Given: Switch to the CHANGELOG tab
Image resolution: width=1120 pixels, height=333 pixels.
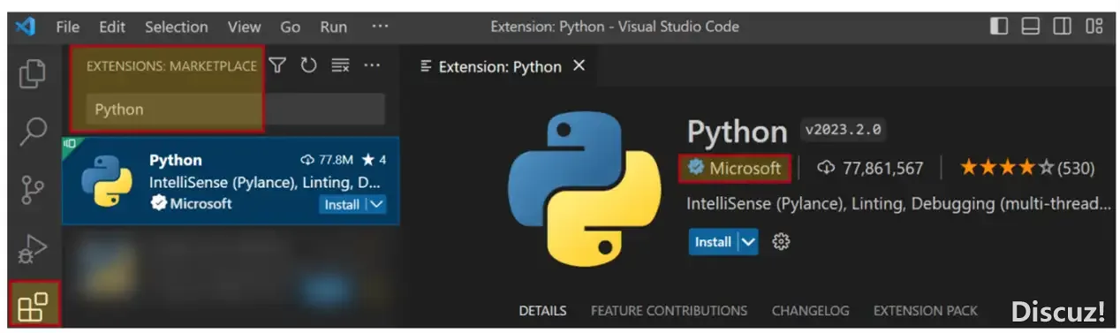Looking at the screenshot, I should tap(810, 311).
